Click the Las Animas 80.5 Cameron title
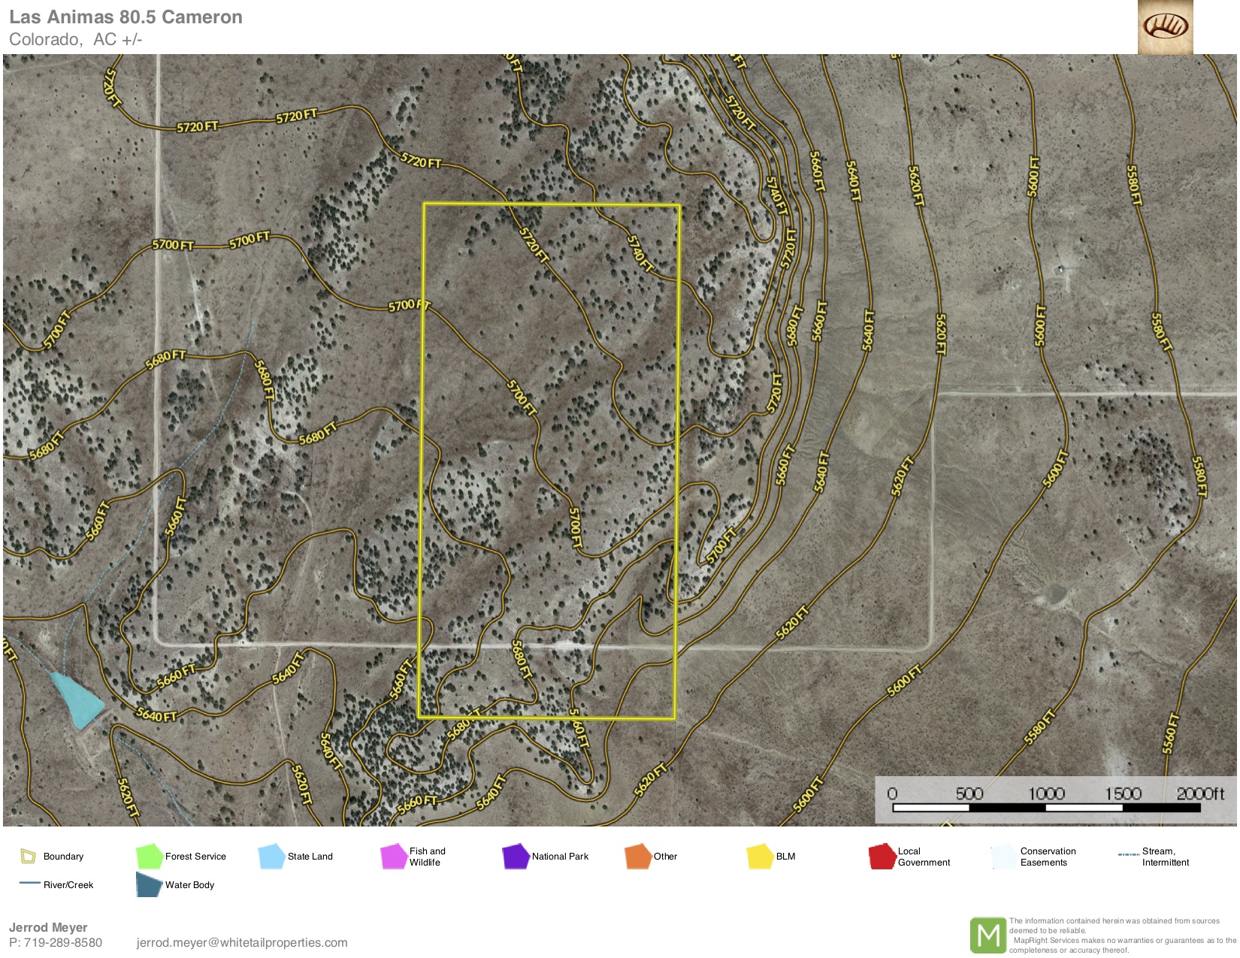 [126, 17]
